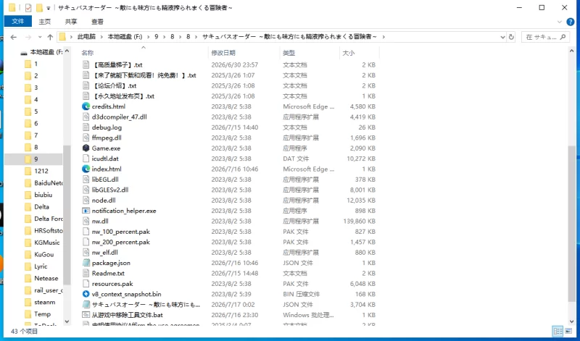Select the nw_200_percent.pak file name

tap(120, 242)
